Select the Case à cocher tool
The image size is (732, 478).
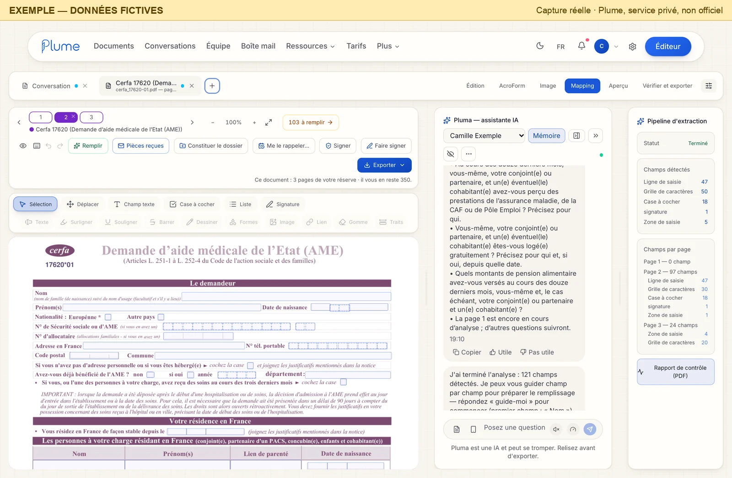coord(192,204)
